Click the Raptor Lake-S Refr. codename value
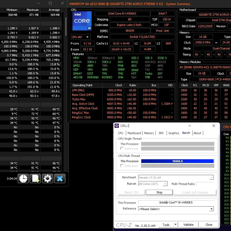The height and width of the screenshot is (231, 231). point(130,25)
